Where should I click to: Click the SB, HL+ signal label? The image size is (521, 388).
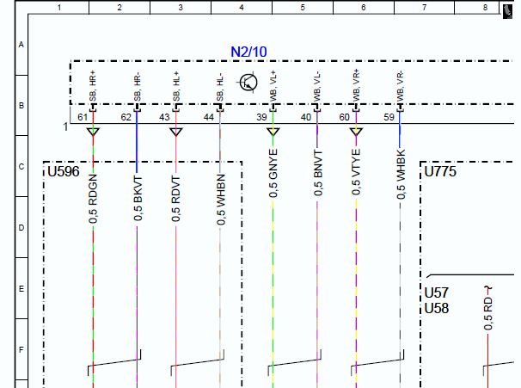tap(176, 86)
